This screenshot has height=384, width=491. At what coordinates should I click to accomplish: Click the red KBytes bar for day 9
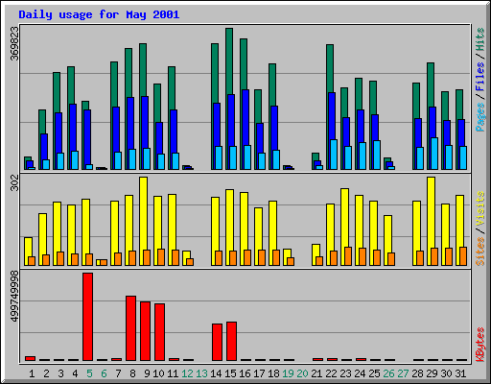(x=145, y=331)
